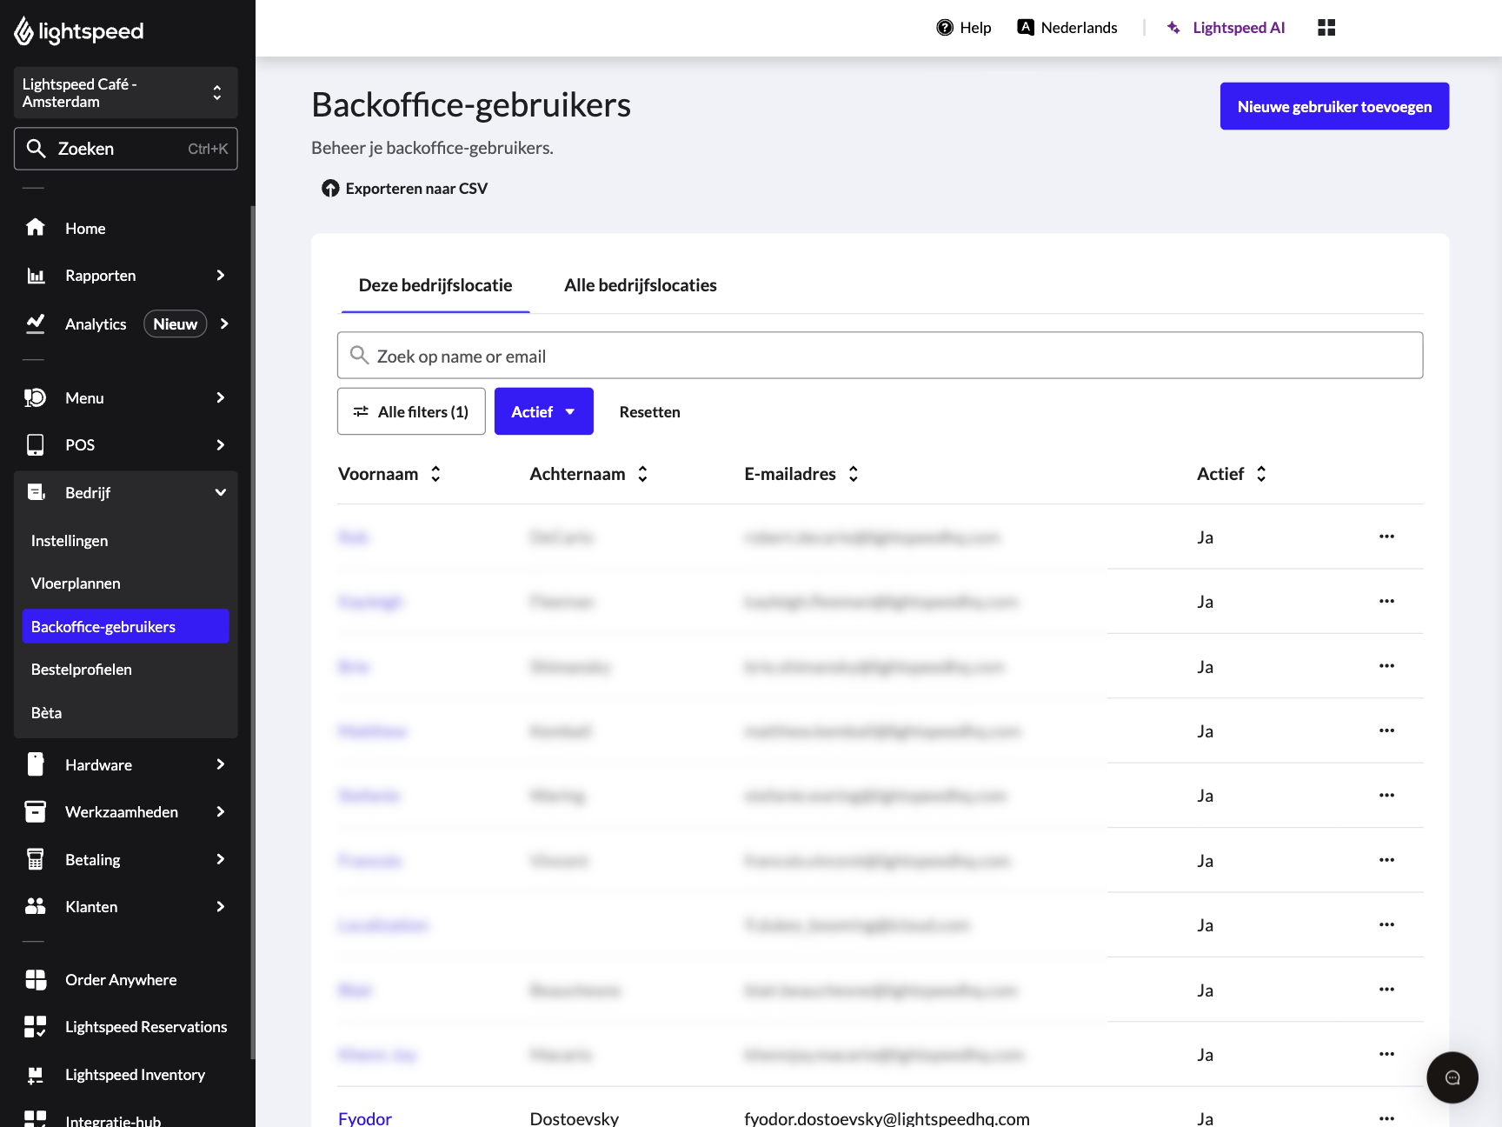Click the Lightspeed flame logo

pos(23,31)
